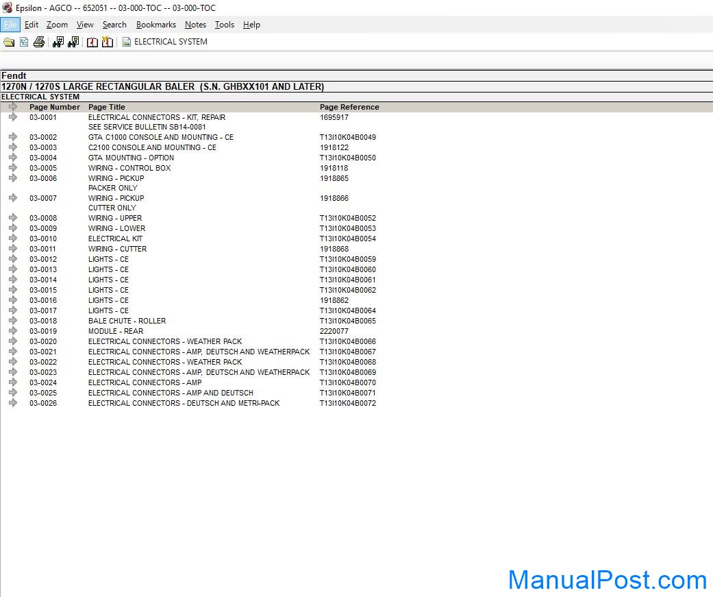Click arrow icon for page 03-0004
713x597 pixels.
tap(13, 158)
